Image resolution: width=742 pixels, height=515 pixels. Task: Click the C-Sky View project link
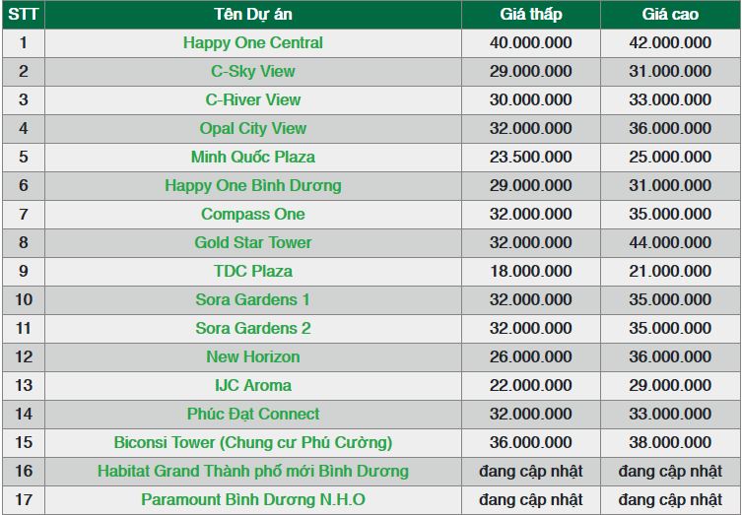click(252, 72)
